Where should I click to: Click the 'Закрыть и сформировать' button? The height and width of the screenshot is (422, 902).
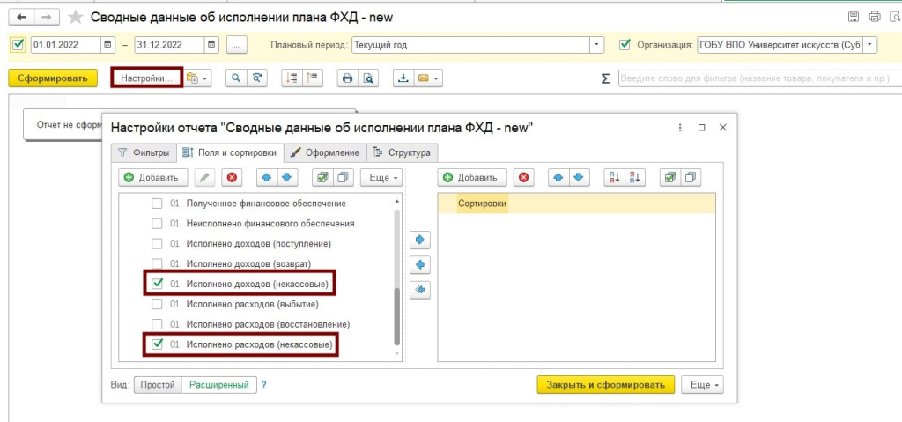click(x=605, y=385)
